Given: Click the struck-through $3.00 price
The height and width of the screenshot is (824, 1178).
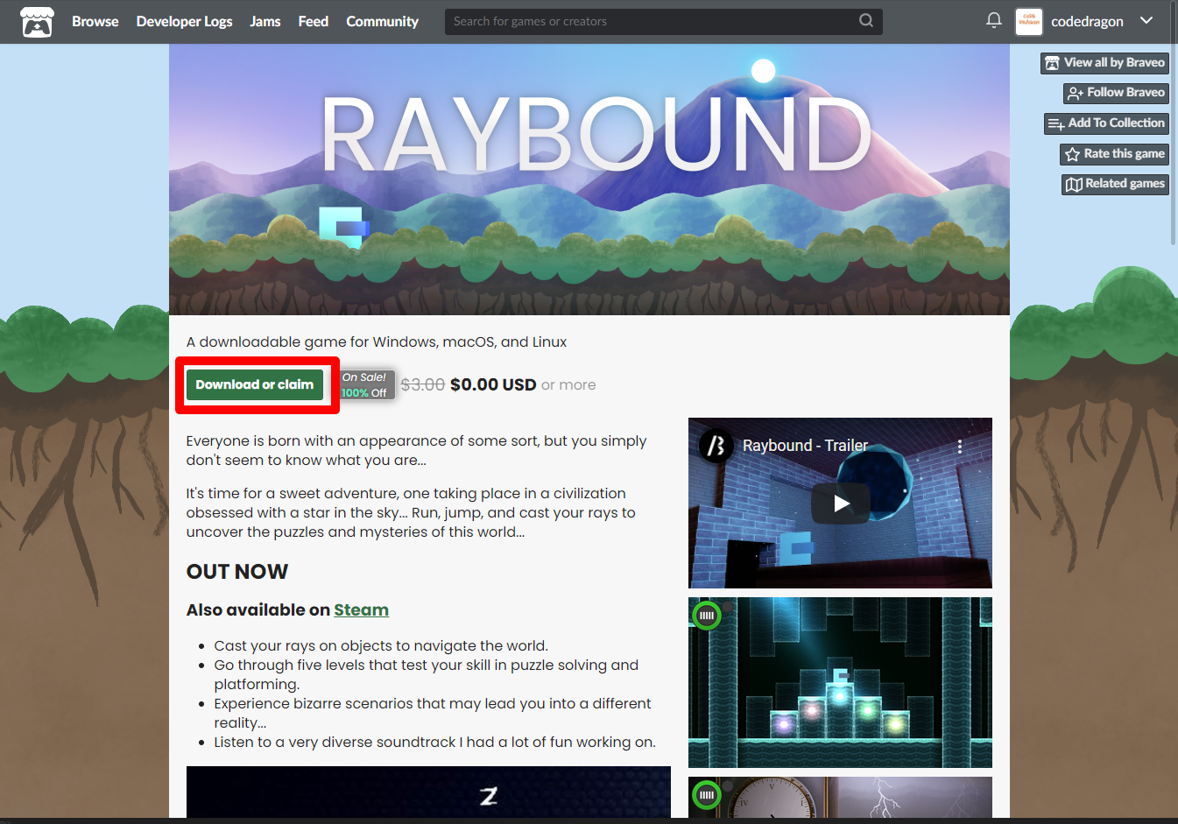Looking at the screenshot, I should tap(422, 384).
